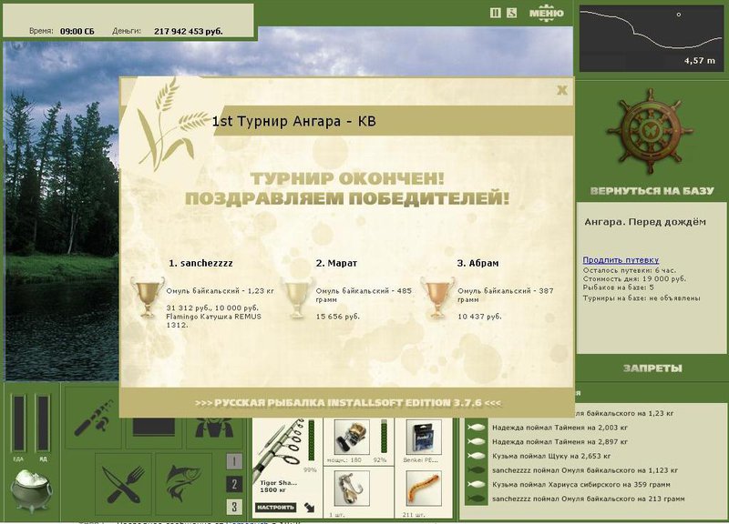Click location title Ангара. Перед дождём

pos(645,222)
